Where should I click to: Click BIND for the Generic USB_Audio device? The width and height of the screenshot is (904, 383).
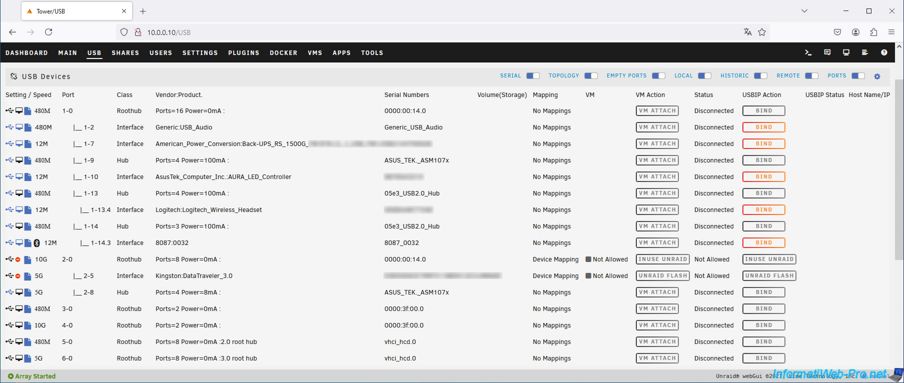pos(763,127)
